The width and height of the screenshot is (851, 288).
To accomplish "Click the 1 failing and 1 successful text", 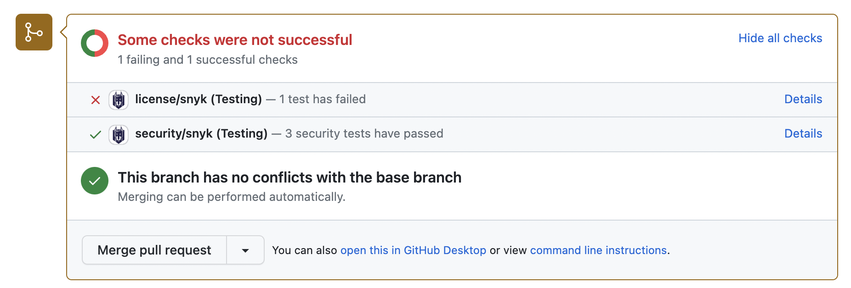I will point(208,60).
